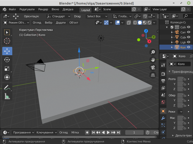Toggle snapping magnet
The image size is (193, 144).
coord(145,16)
